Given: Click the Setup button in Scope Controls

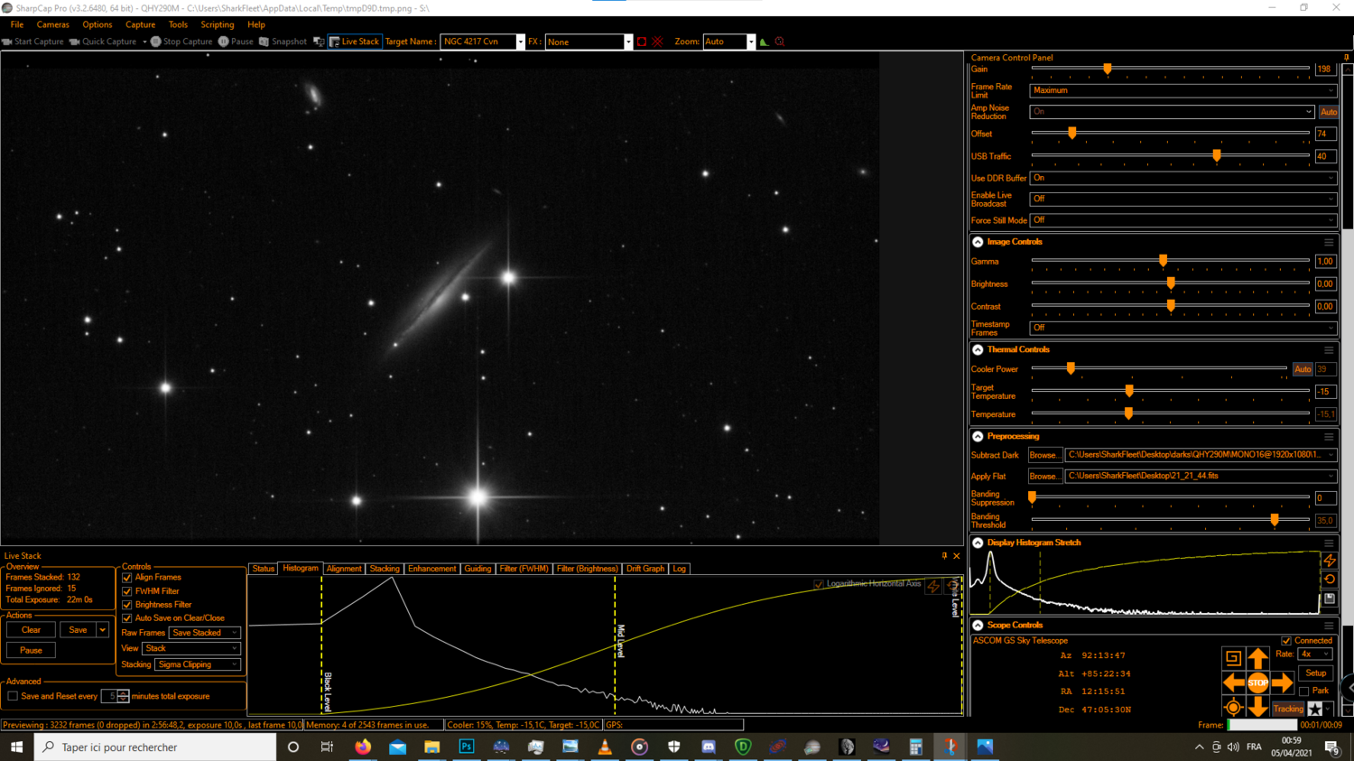Looking at the screenshot, I should coord(1314,673).
